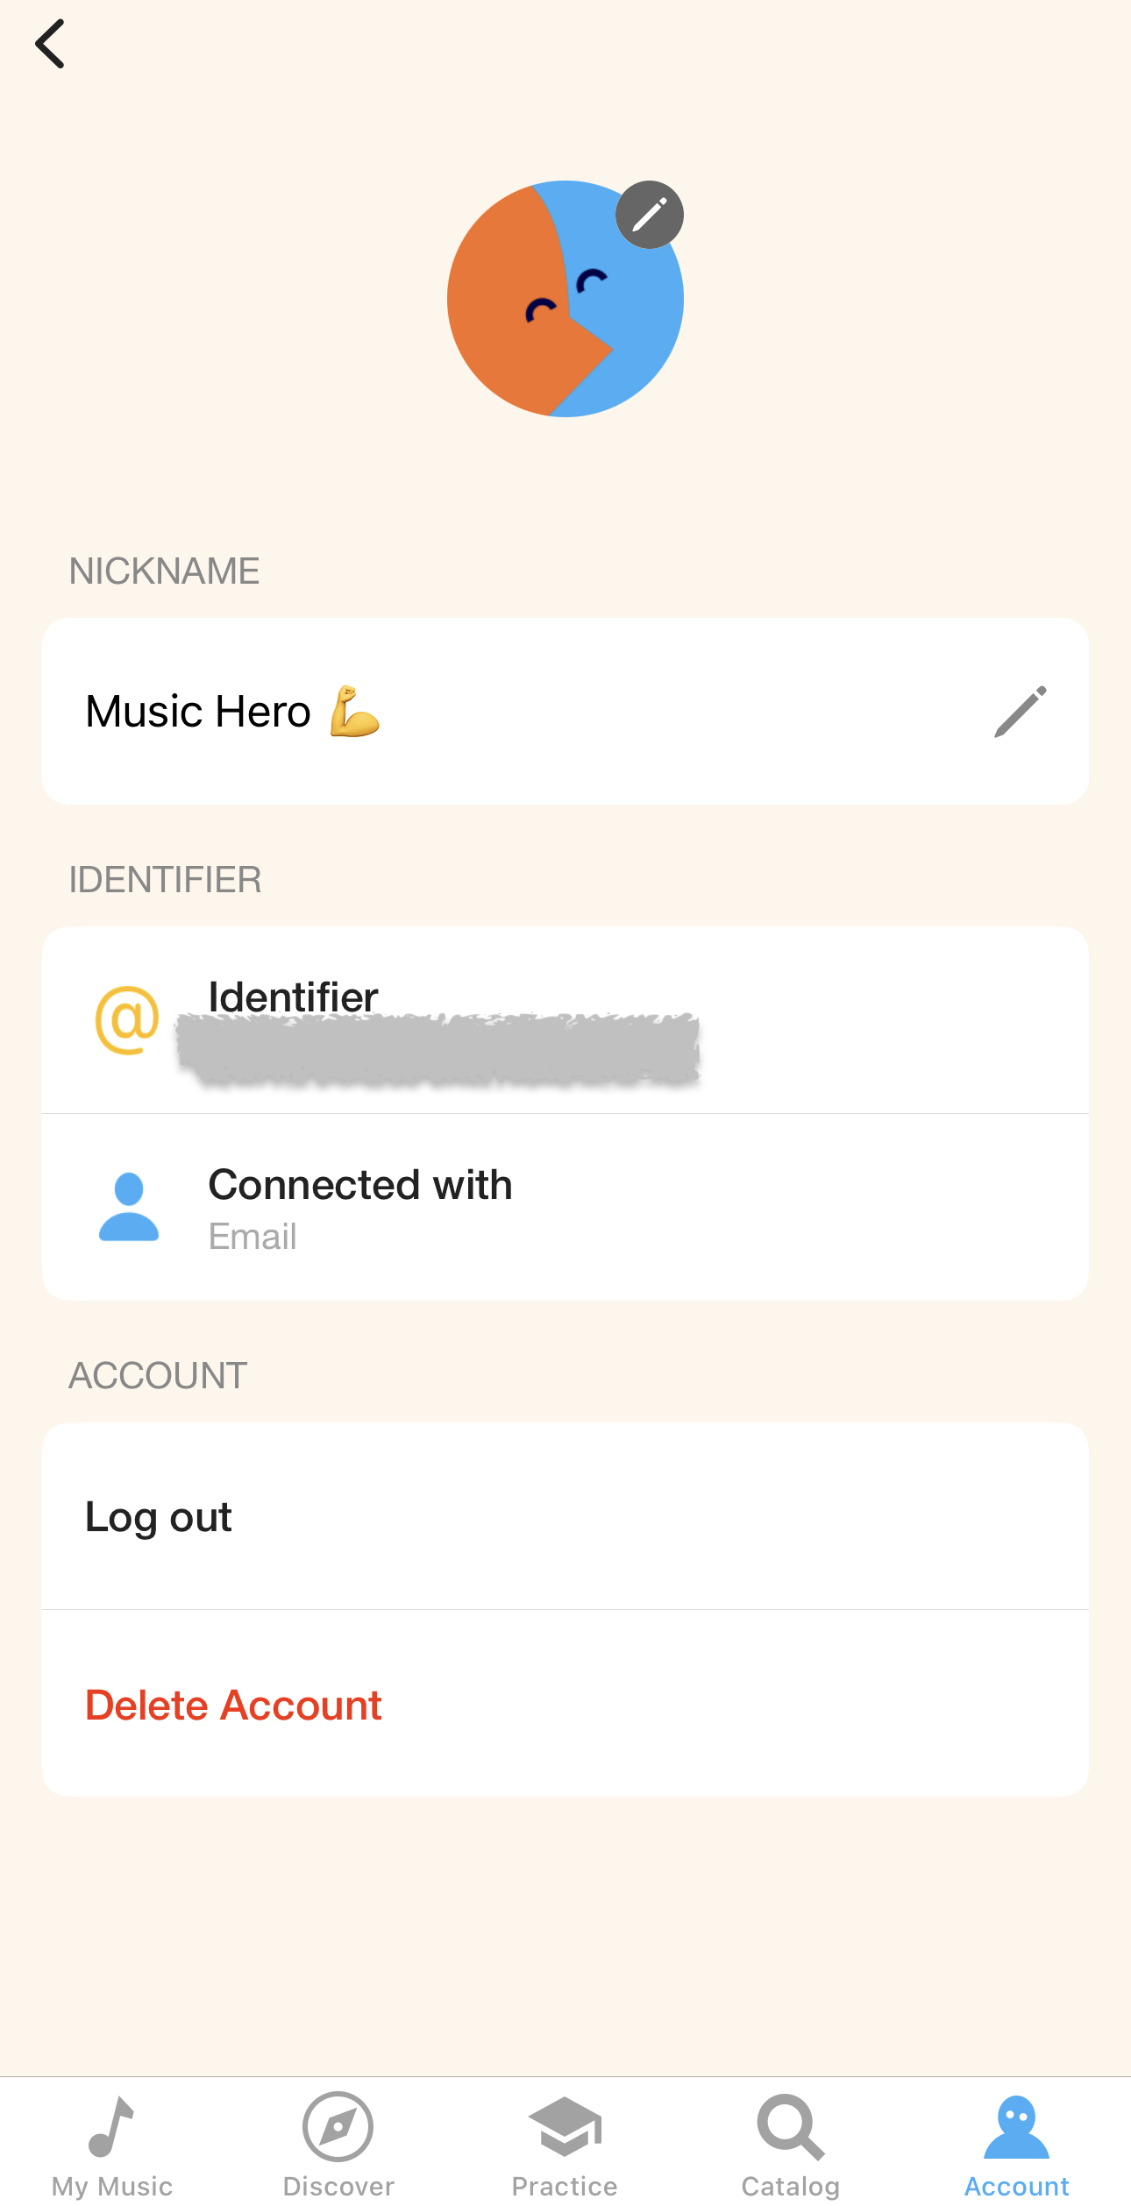
Task: Click the Music Hero nickname field
Action: click(565, 711)
